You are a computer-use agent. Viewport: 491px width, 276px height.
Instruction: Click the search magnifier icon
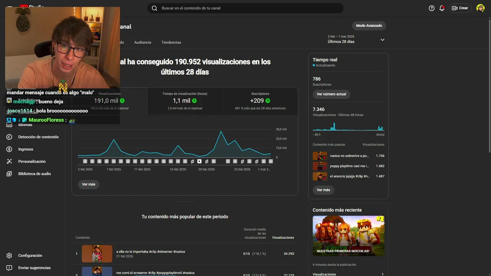click(154, 8)
